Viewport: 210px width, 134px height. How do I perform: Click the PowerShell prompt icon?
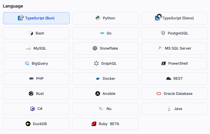click(164, 63)
